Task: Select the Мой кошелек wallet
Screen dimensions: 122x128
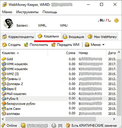Action: point(59,94)
